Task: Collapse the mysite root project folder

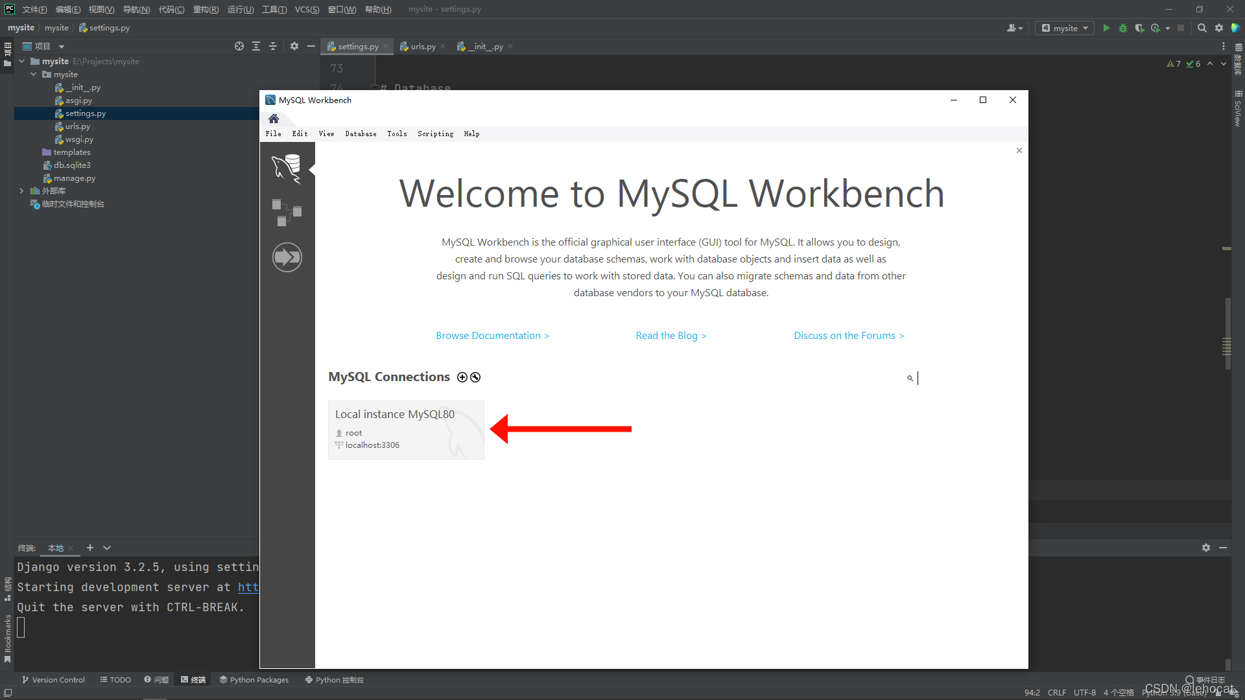Action: click(22, 62)
